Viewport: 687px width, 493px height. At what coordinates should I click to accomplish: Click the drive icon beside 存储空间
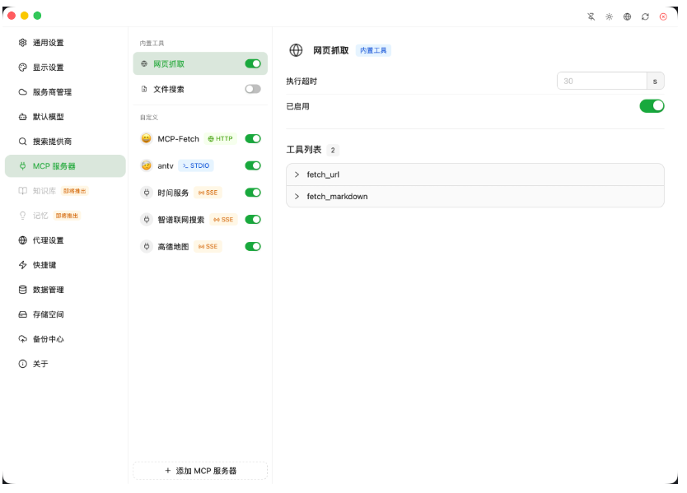point(23,314)
